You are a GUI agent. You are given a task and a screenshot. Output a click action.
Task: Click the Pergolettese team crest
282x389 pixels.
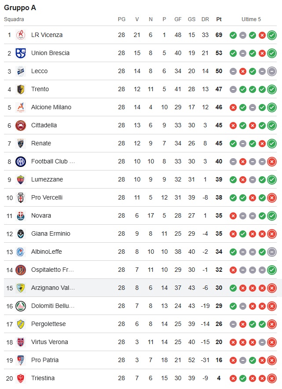[21, 324]
